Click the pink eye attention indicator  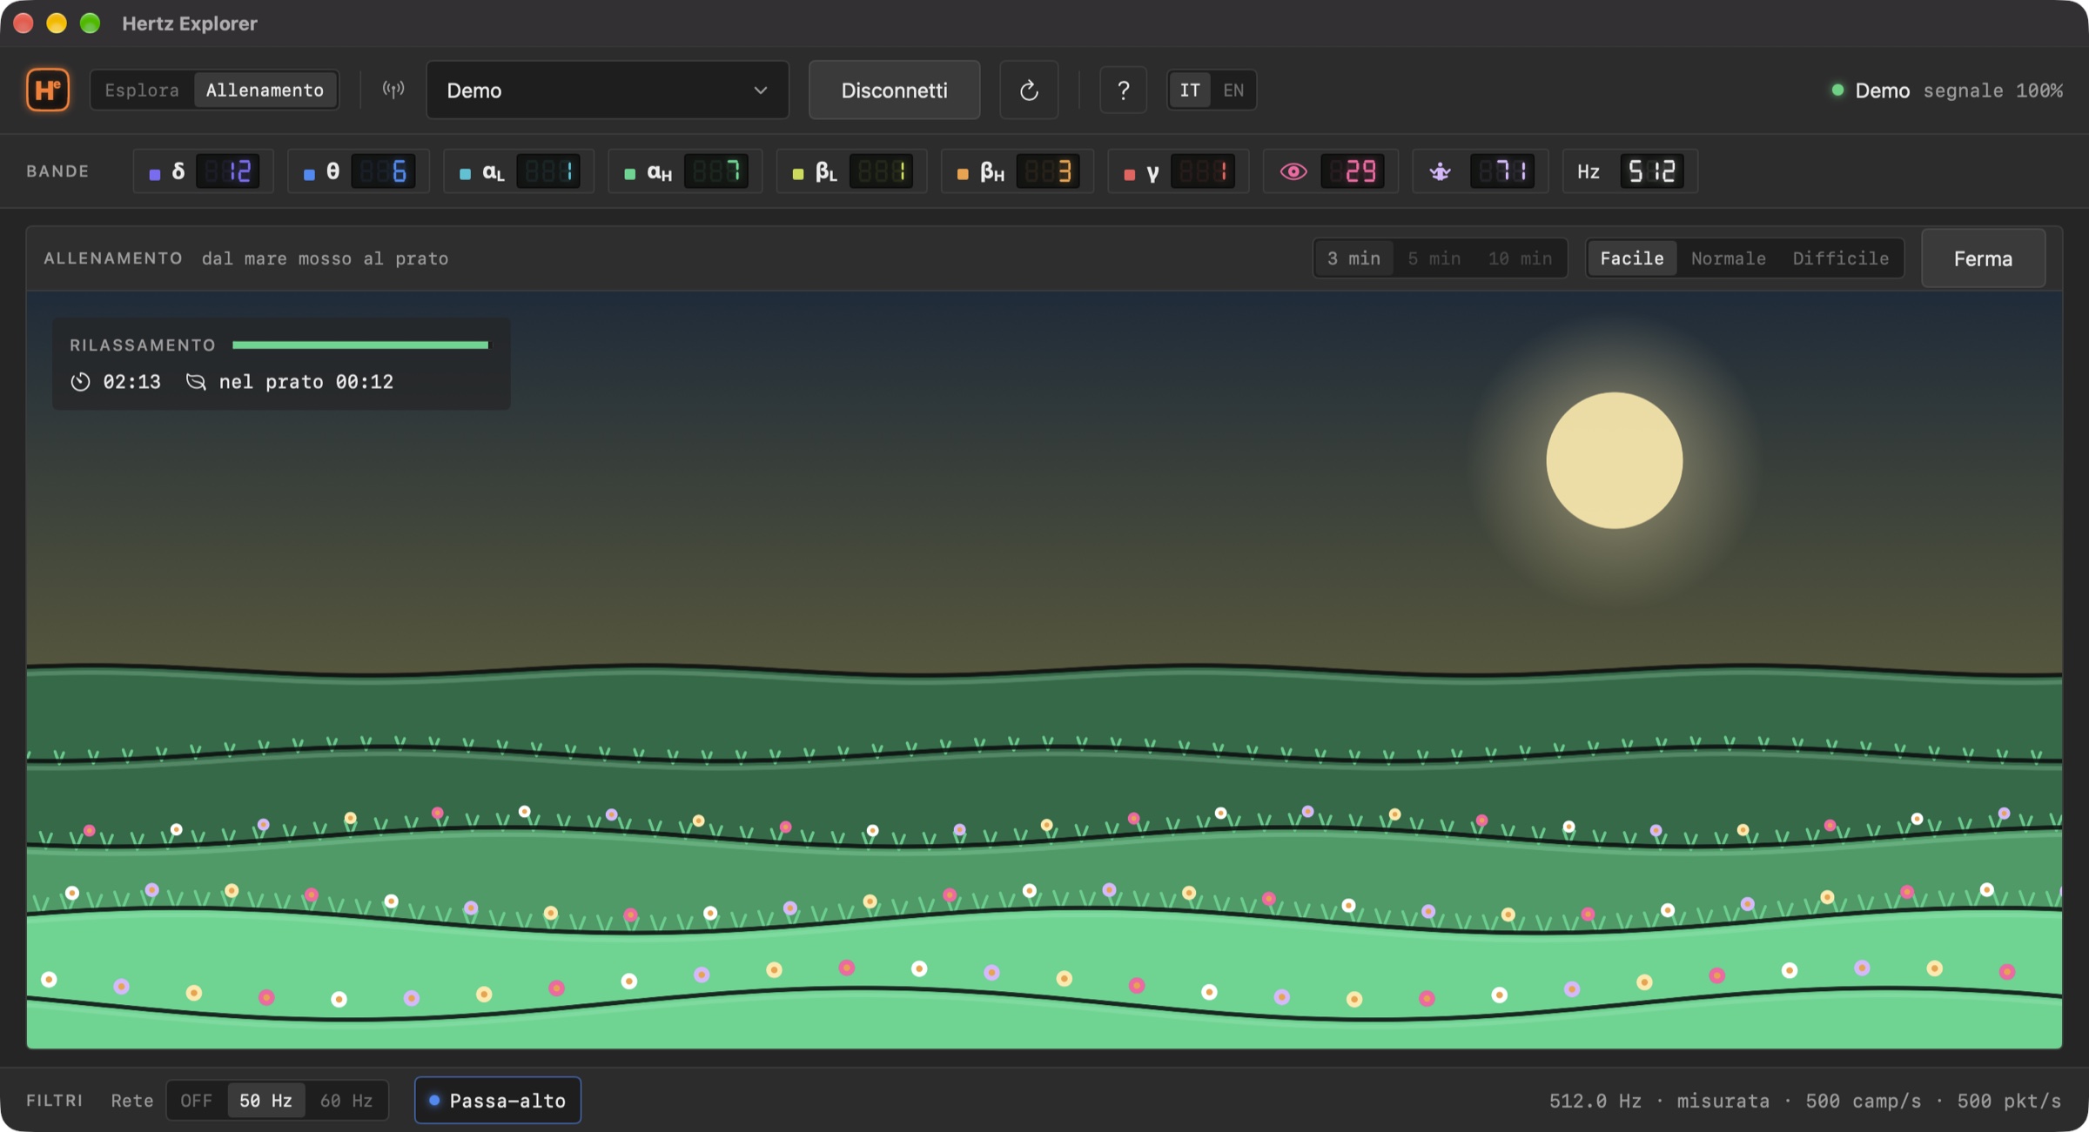(x=1293, y=171)
